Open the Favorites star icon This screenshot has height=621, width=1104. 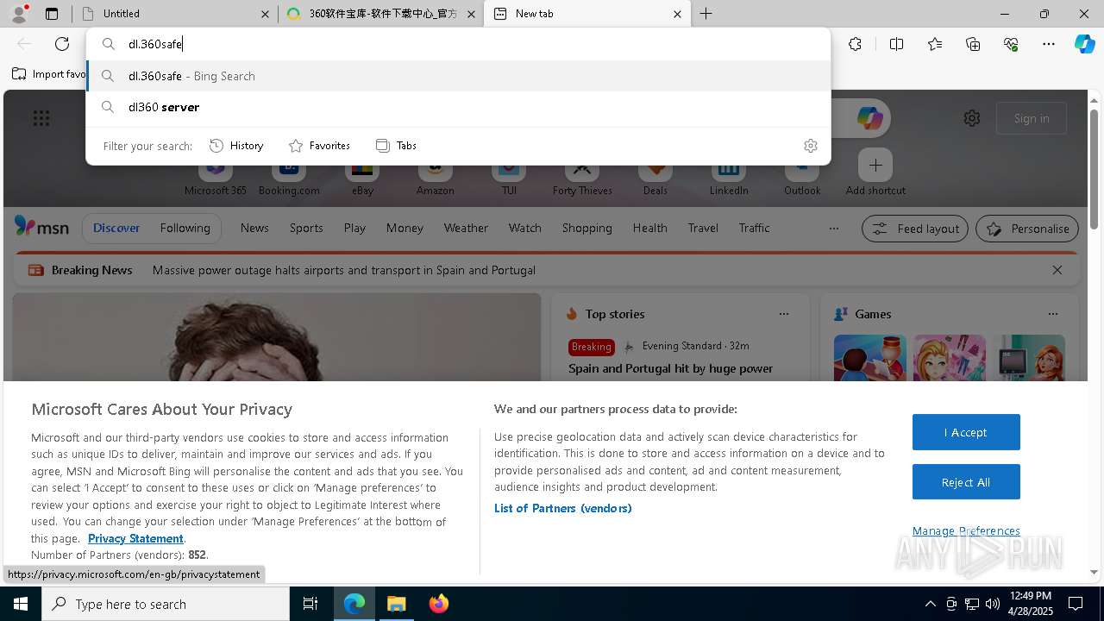(935, 44)
